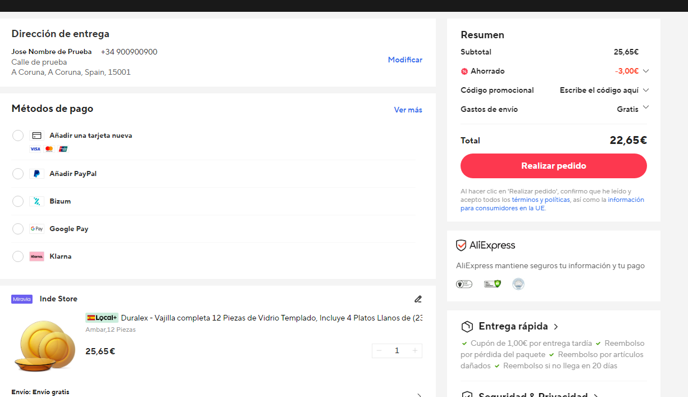Click the PayPal logo icon
Screen dimensions: 688x397
click(37, 174)
